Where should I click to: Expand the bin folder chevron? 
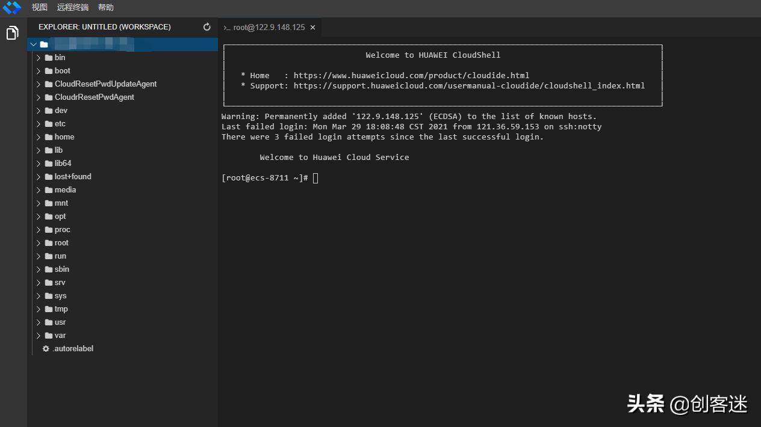click(39, 58)
